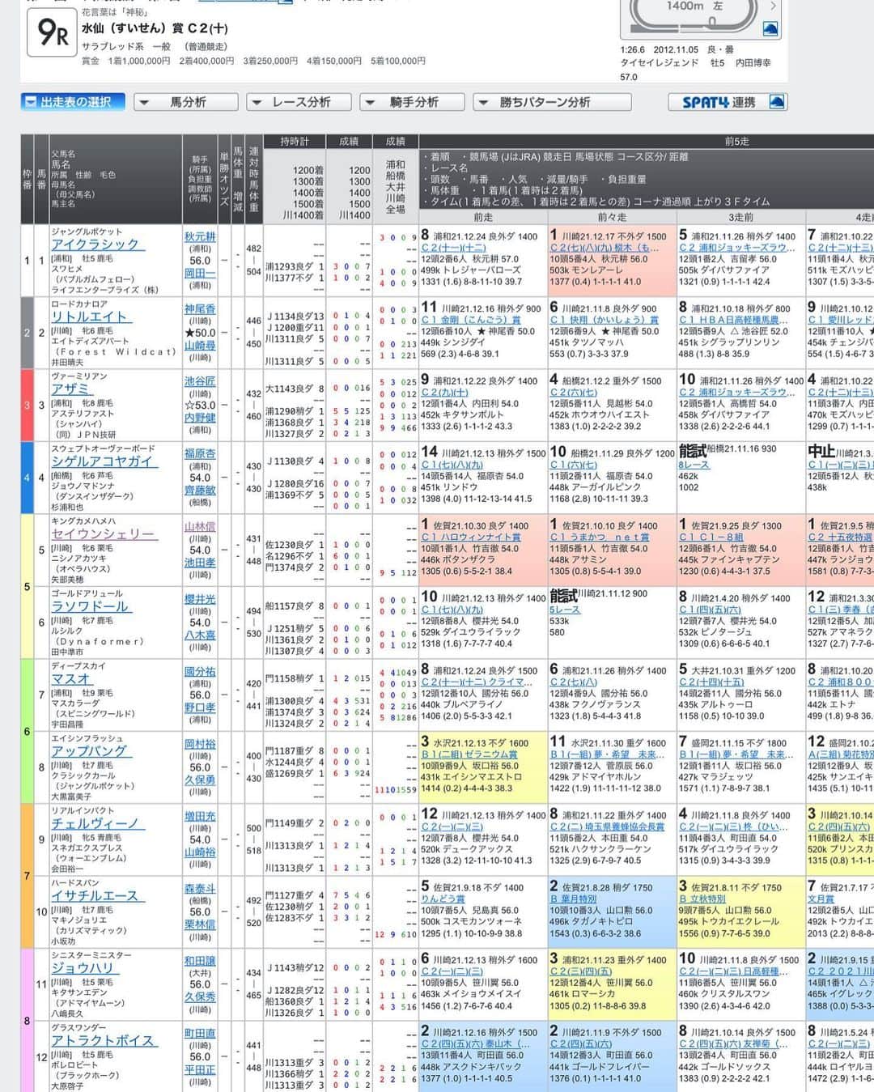
Task: Expand the 騎手分析 dropdown
Action: coord(412,102)
